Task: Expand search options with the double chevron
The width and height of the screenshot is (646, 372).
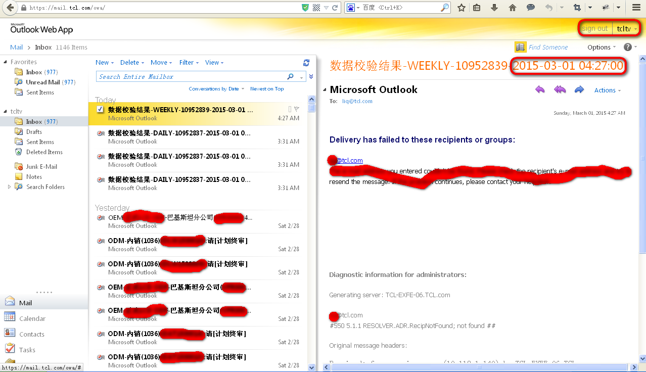Action: tap(311, 77)
